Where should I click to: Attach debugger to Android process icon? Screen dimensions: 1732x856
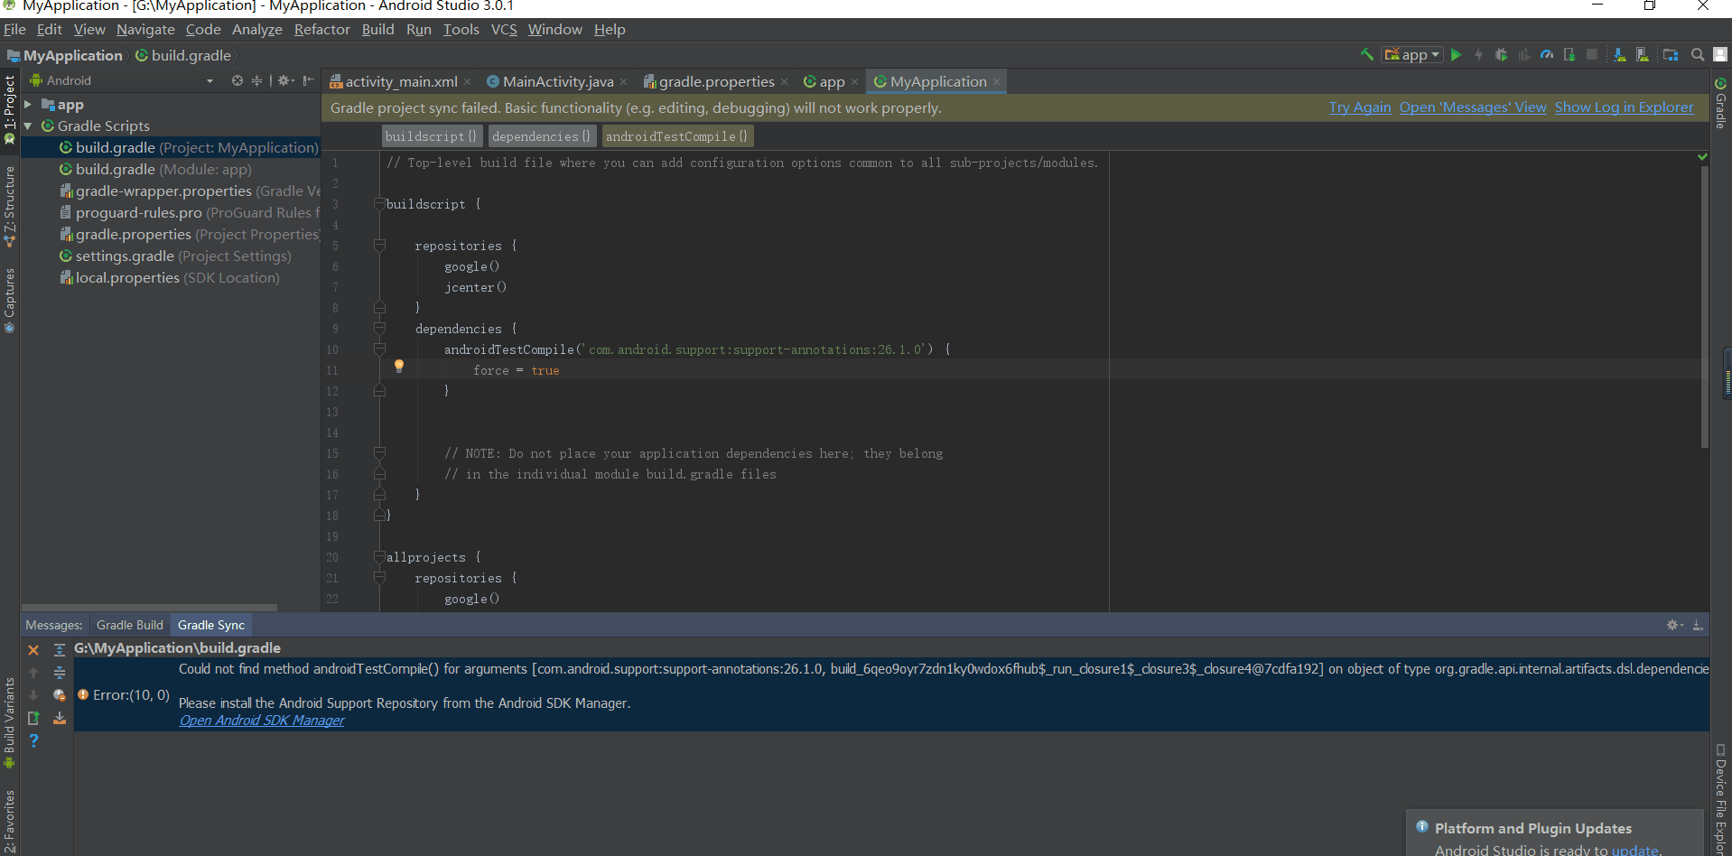(1569, 55)
